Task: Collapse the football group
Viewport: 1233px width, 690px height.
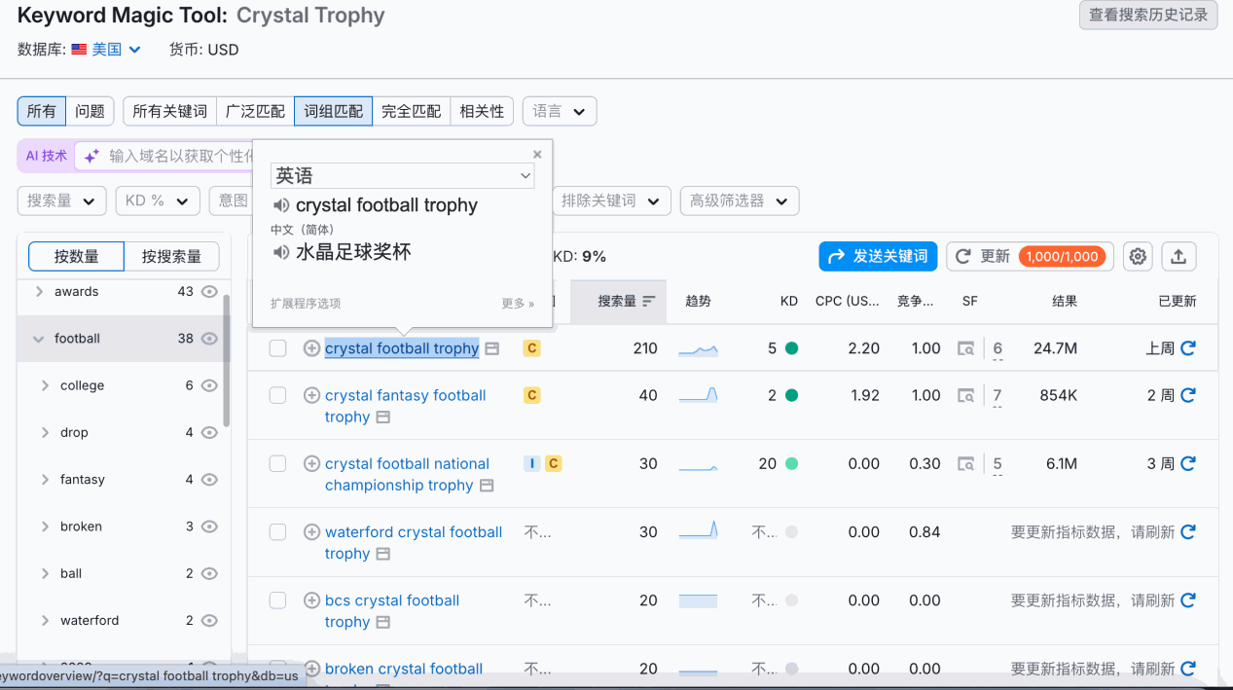Action: [x=39, y=339]
